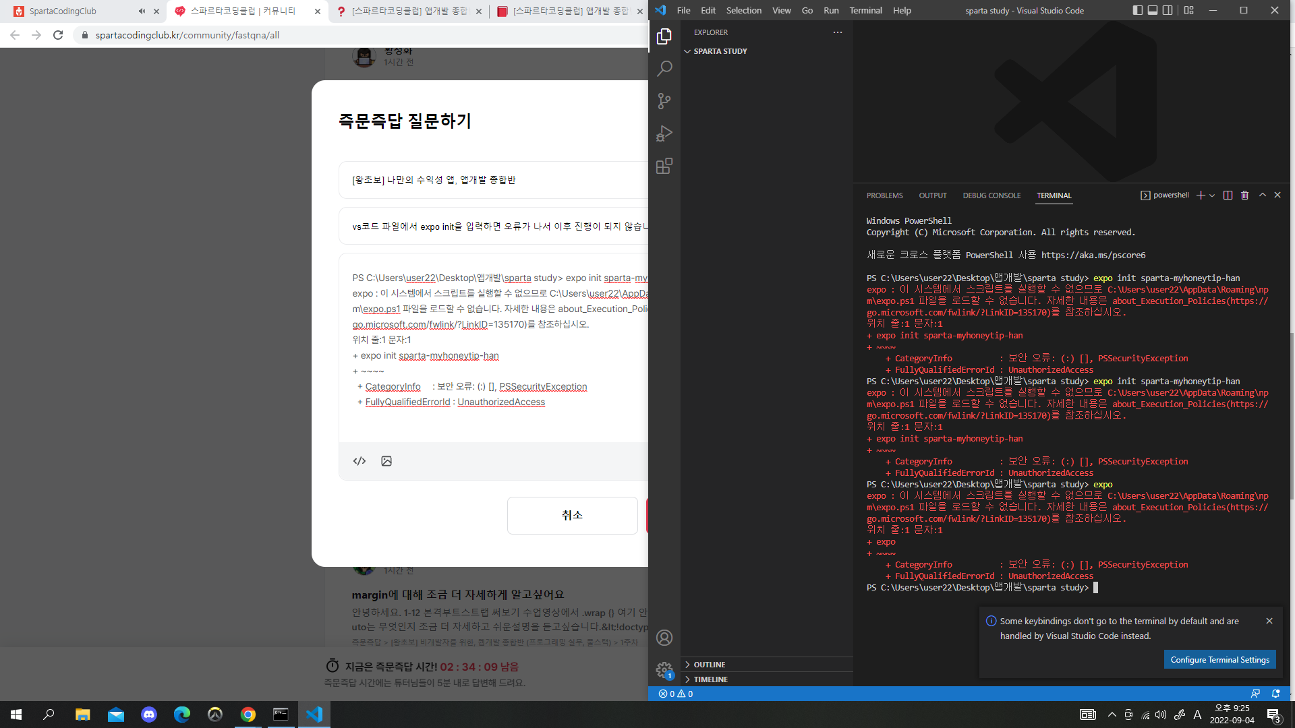Click the Chrome address bar
Screen dimensions: 1295x728
[361, 35]
